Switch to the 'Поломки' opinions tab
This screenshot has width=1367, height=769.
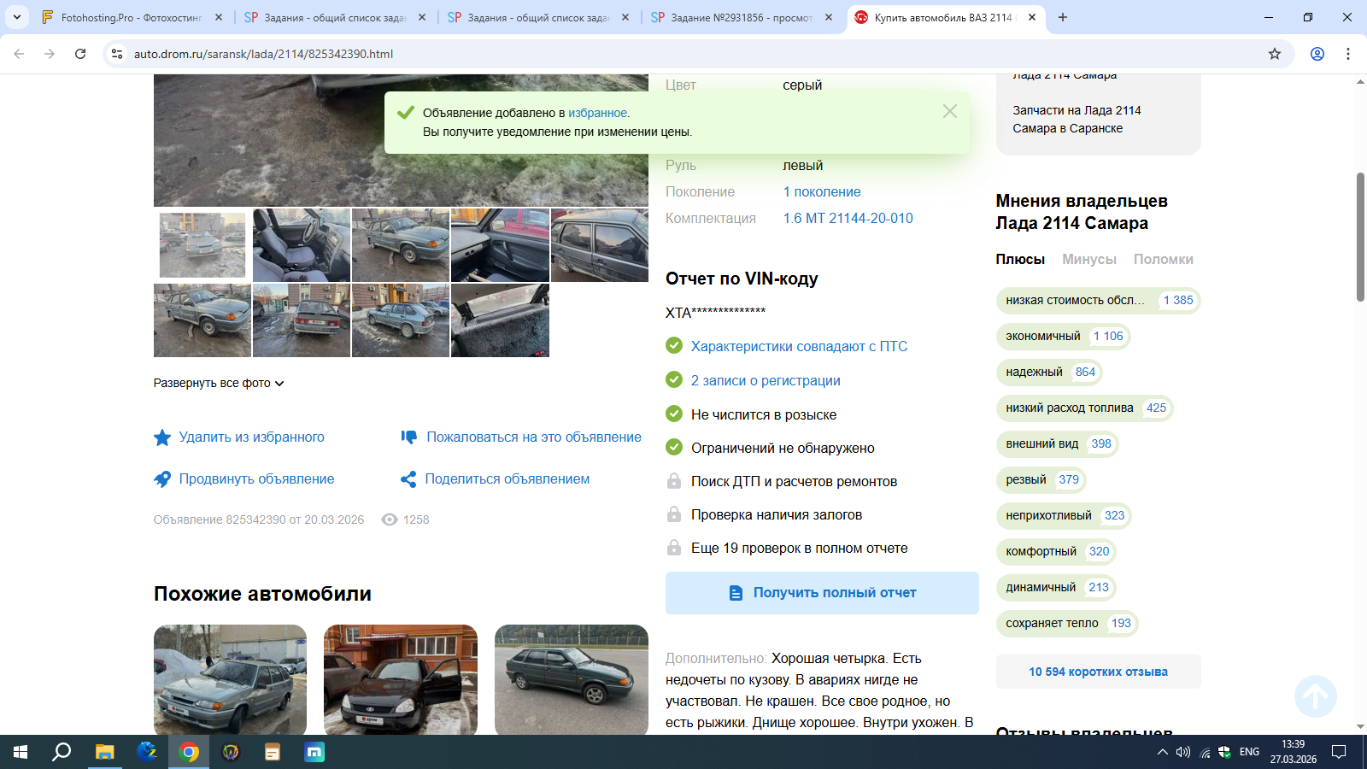1163,260
